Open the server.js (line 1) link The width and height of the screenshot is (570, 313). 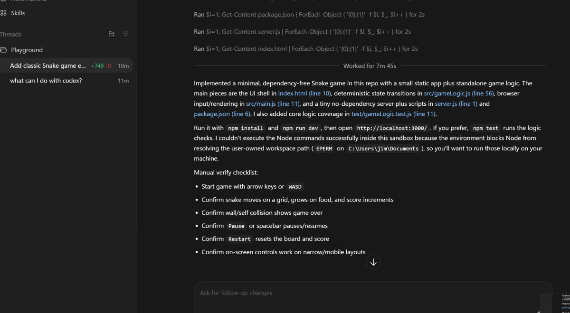(456, 104)
